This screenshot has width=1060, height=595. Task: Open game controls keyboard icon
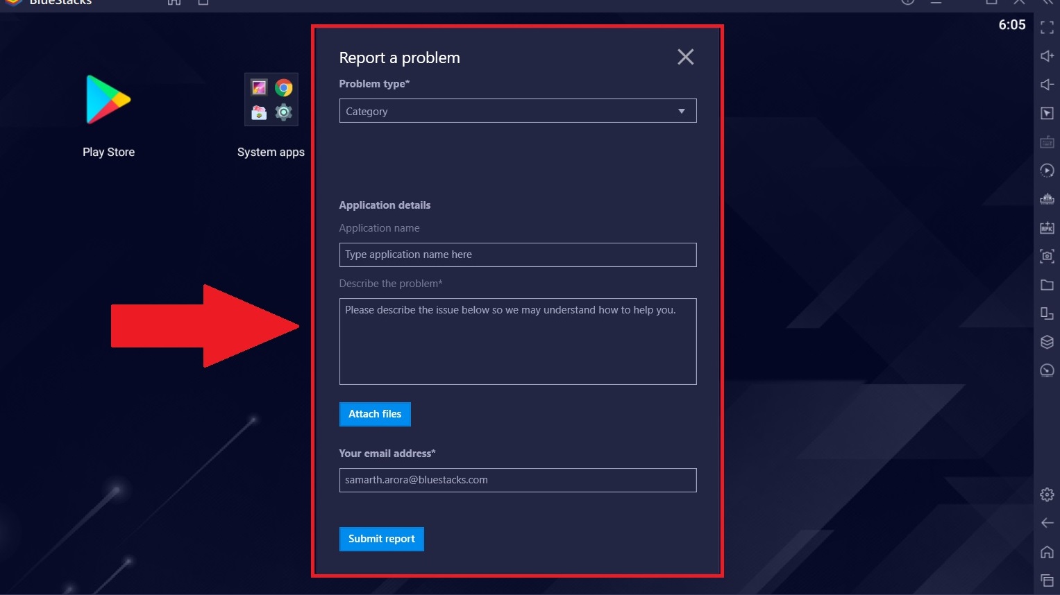[x=1047, y=142]
